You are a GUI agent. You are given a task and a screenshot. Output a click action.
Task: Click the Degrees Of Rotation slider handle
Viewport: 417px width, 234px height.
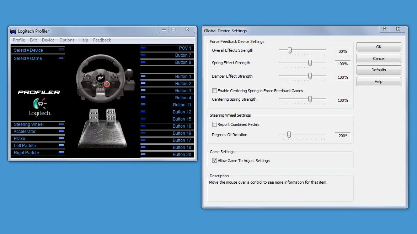point(289,135)
